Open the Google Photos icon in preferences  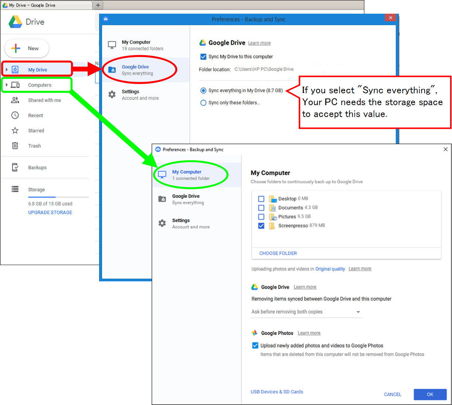point(255,333)
